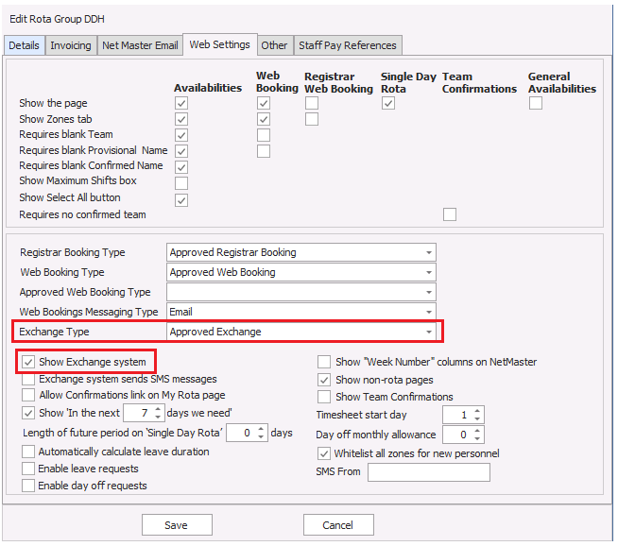The height and width of the screenshot is (546, 618).
Task: Click the Cancel button
Action: pos(337,525)
